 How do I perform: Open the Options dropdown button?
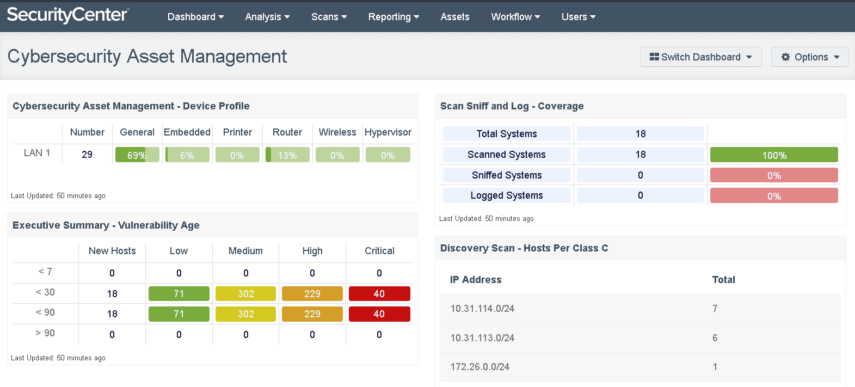[x=810, y=57]
